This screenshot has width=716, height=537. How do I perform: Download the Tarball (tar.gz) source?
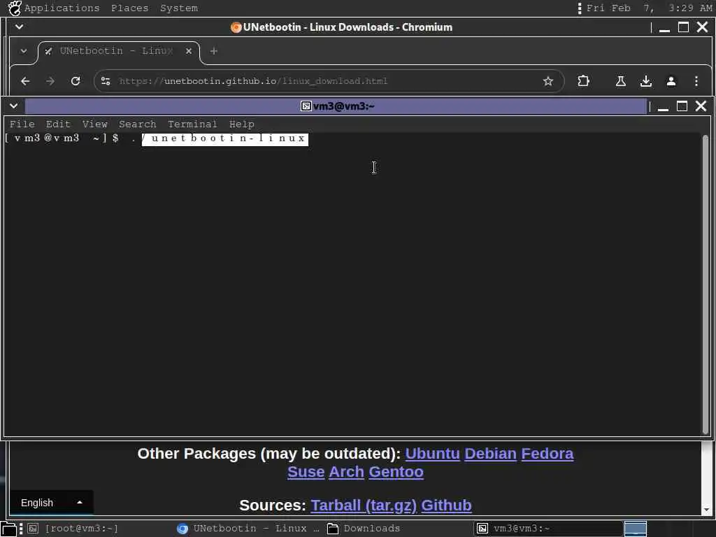(364, 505)
